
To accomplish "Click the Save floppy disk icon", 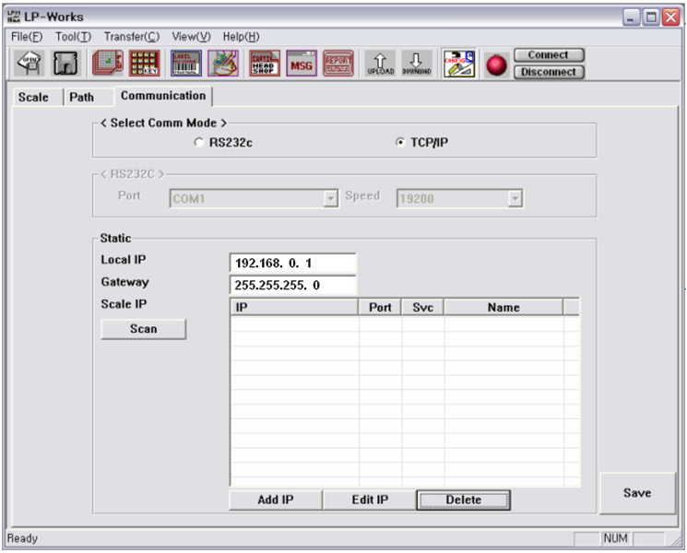I will click(65, 64).
